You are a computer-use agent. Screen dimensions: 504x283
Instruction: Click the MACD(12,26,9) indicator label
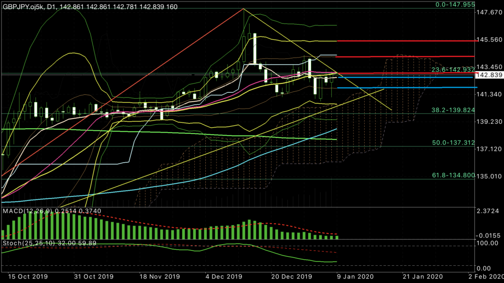52,211
